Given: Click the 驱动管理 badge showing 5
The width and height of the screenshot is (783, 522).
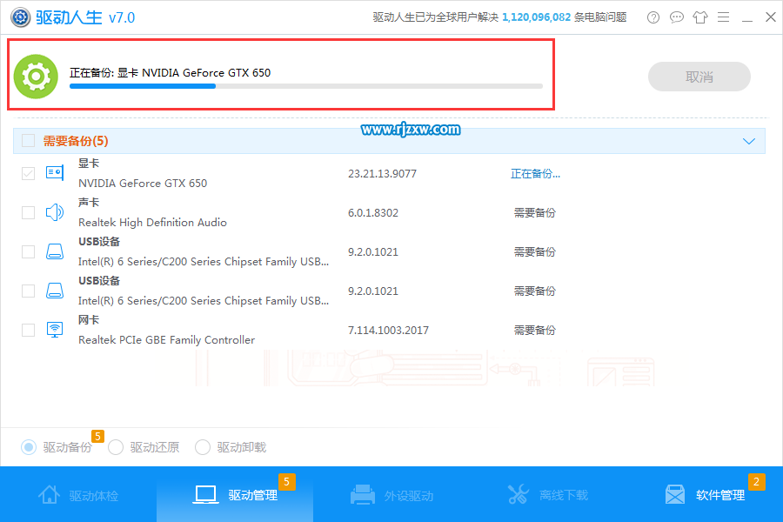Looking at the screenshot, I should (x=286, y=481).
